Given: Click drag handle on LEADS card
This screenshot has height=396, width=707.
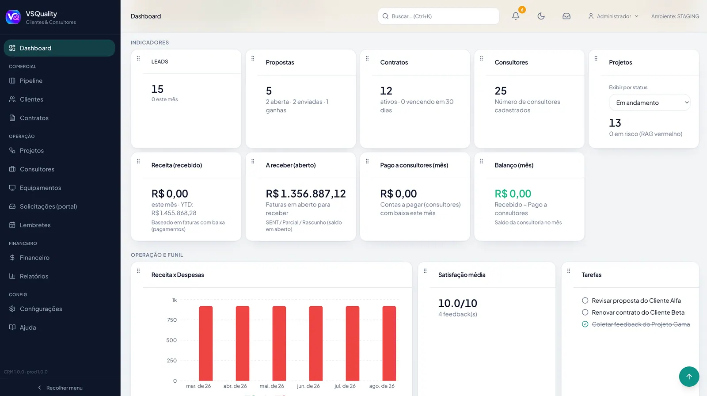Looking at the screenshot, I should tap(138, 58).
